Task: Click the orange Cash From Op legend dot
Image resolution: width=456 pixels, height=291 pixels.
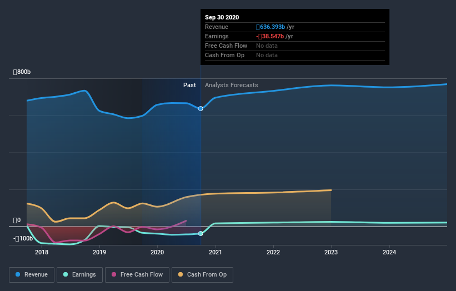Action: (181, 274)
